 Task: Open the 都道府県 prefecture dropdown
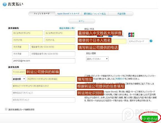click(19, 79)
